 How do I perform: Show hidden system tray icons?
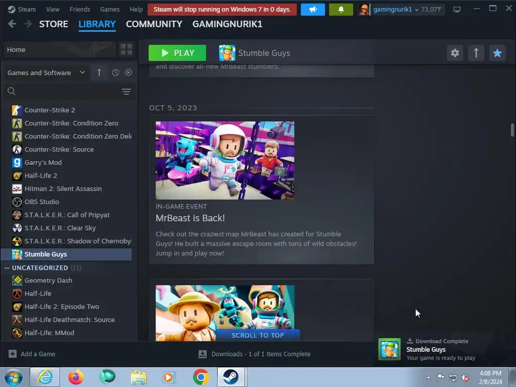tap(428, 377)
